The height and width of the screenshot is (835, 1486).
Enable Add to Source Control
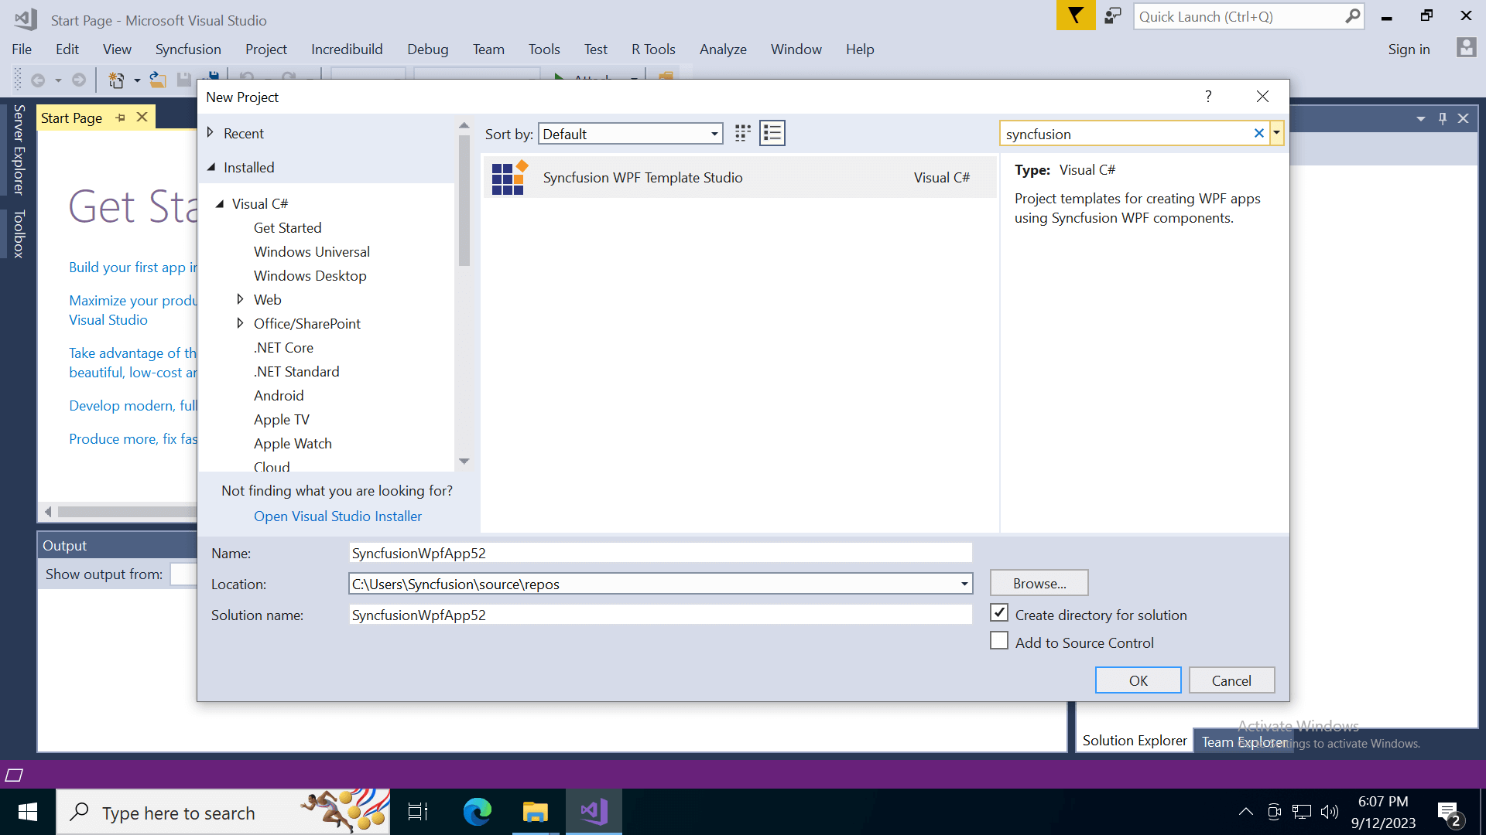999,641
